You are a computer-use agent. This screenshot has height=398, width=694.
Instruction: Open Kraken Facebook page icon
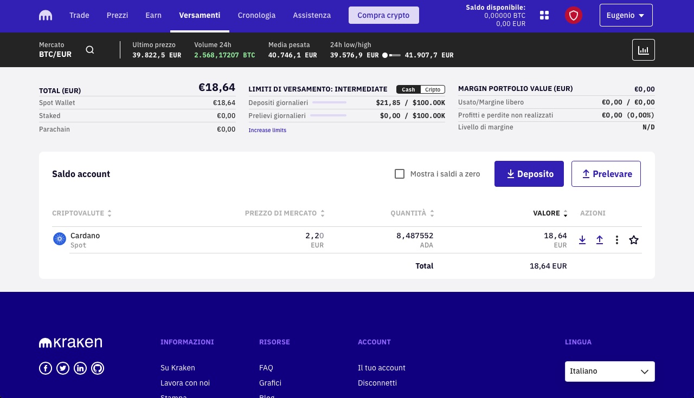pos(46,368)
